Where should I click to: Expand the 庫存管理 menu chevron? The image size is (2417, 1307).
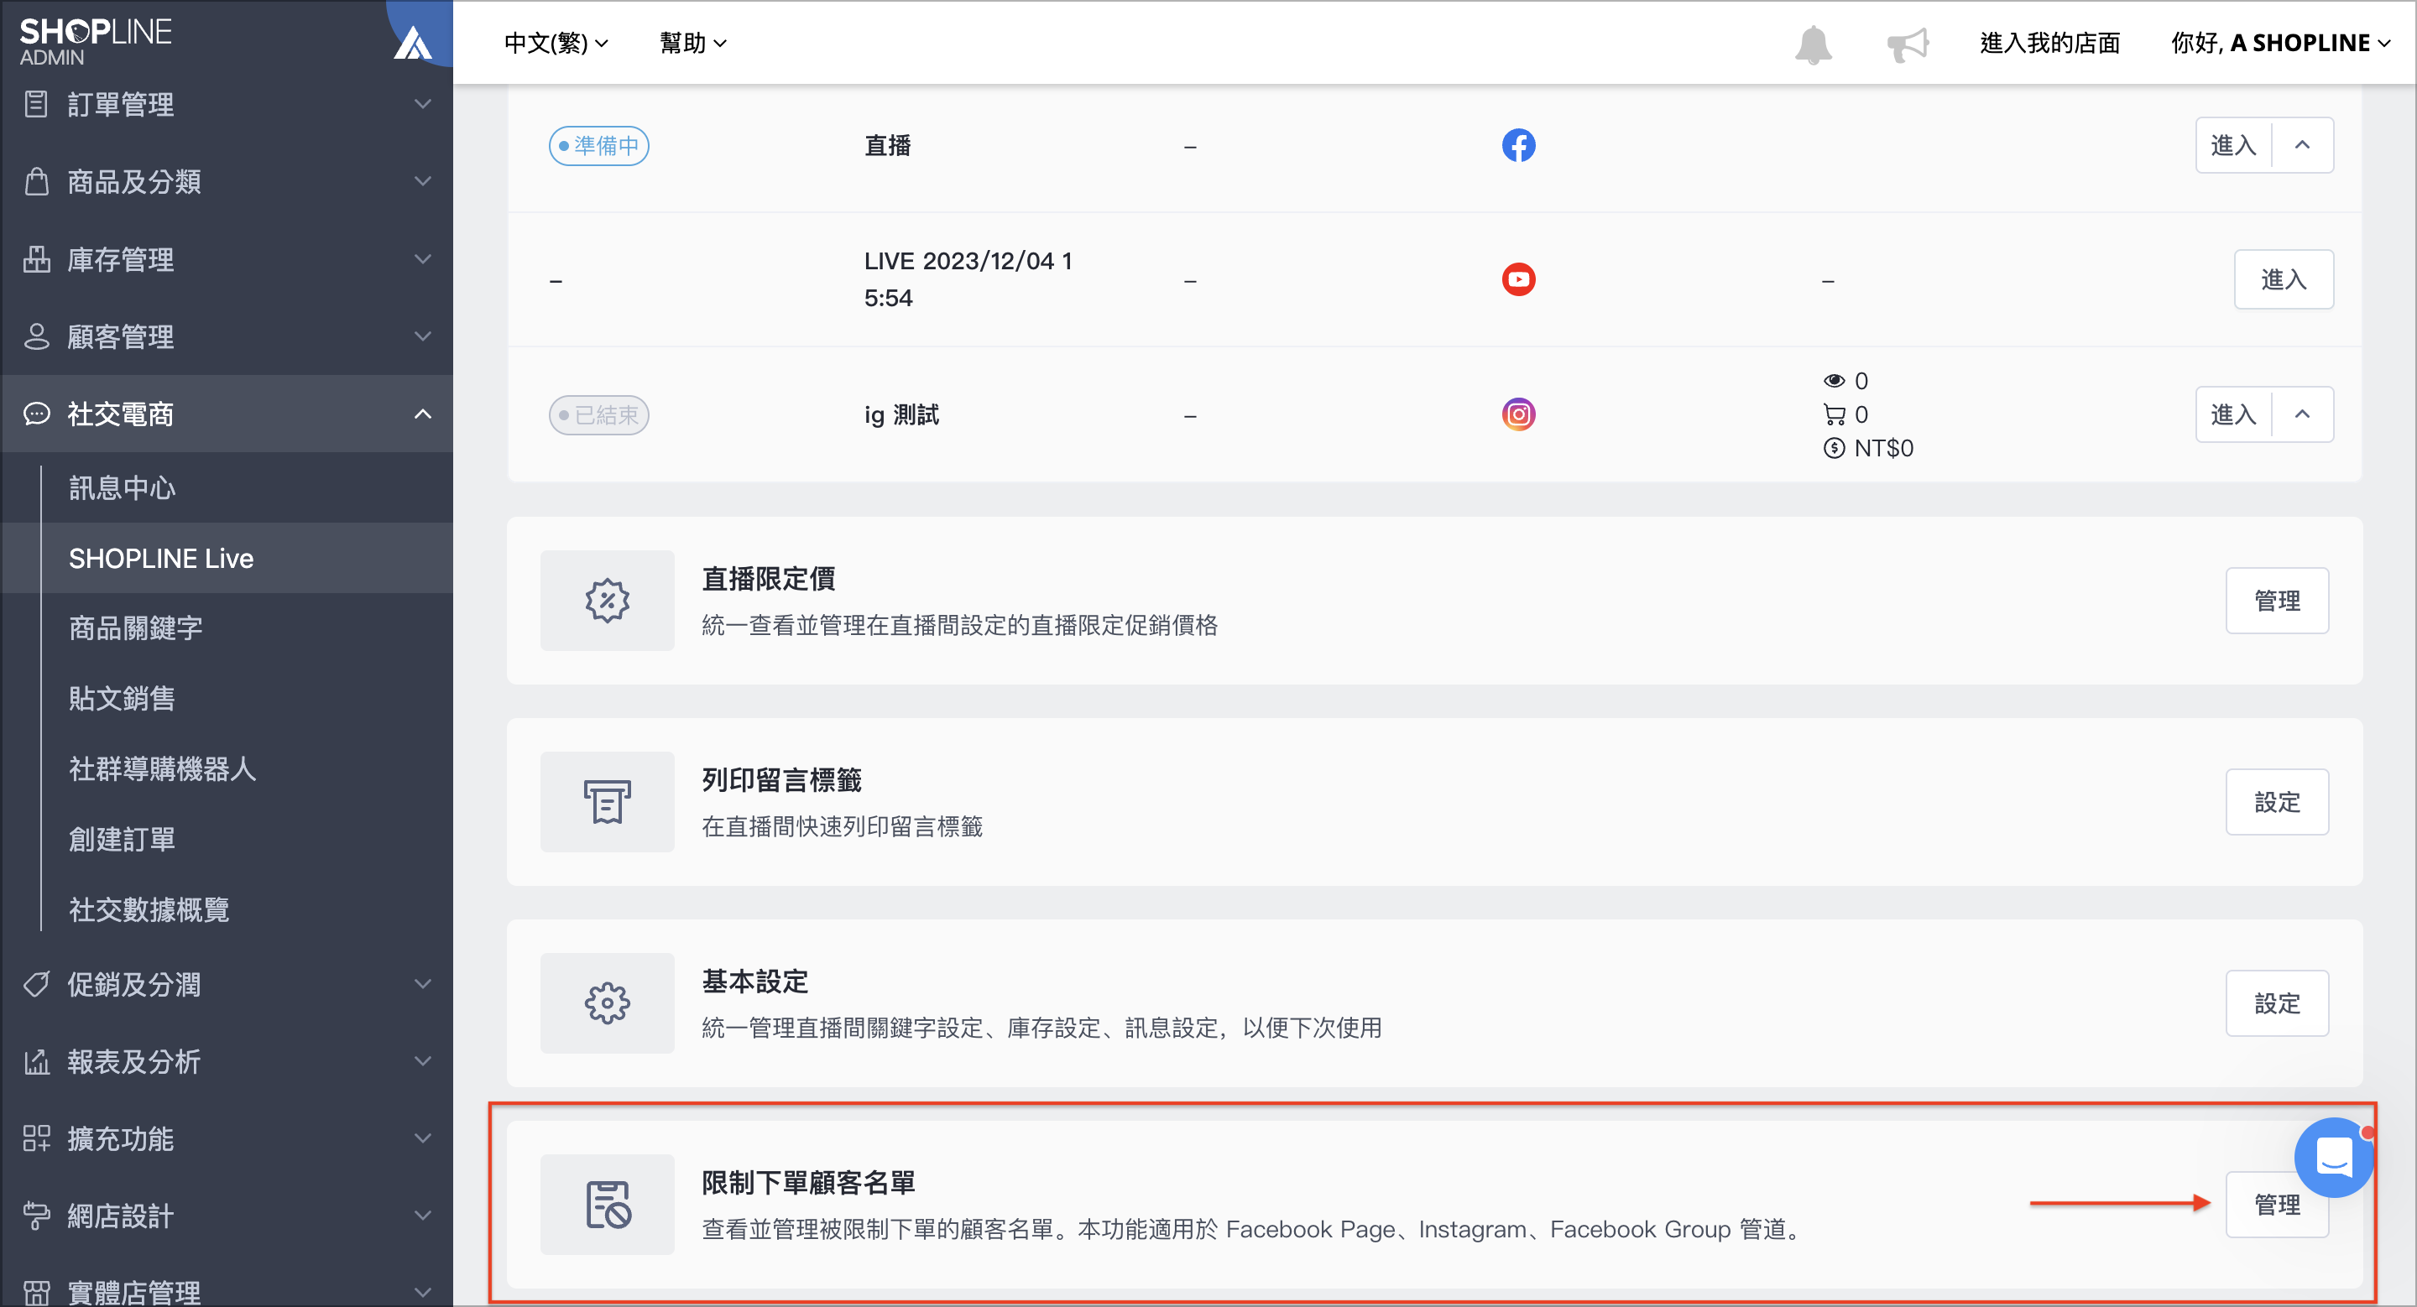coord(423,258)
